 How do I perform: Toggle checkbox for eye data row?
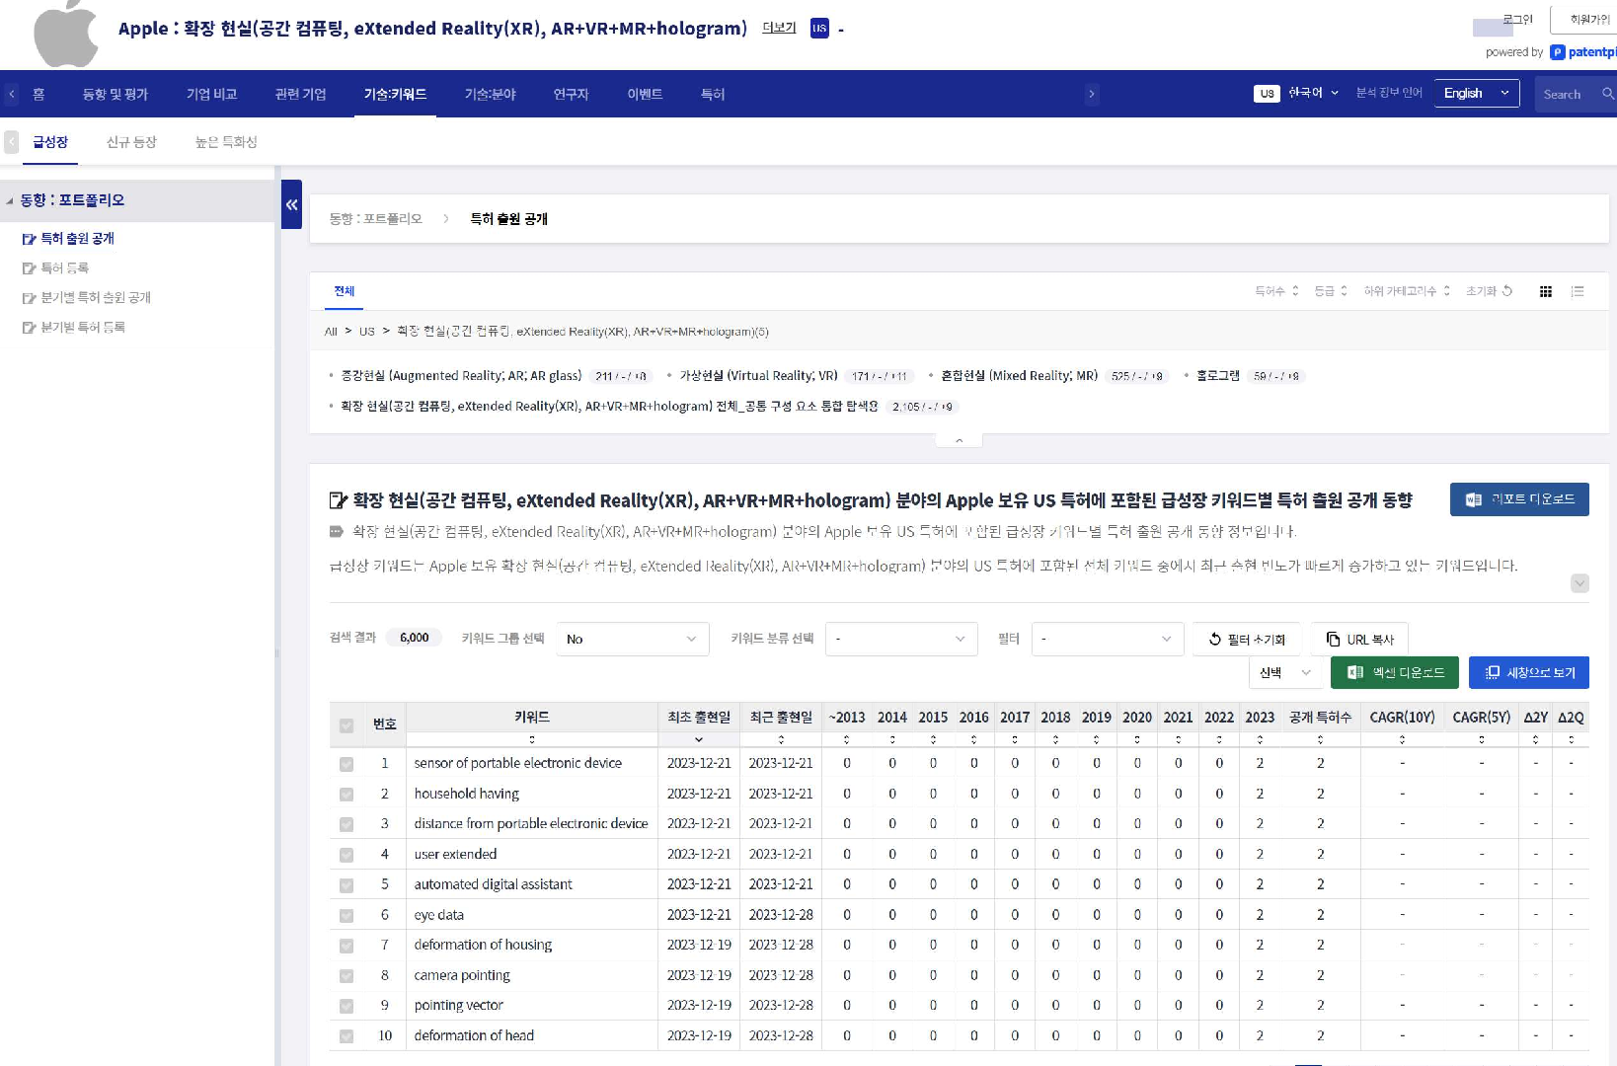346,916
